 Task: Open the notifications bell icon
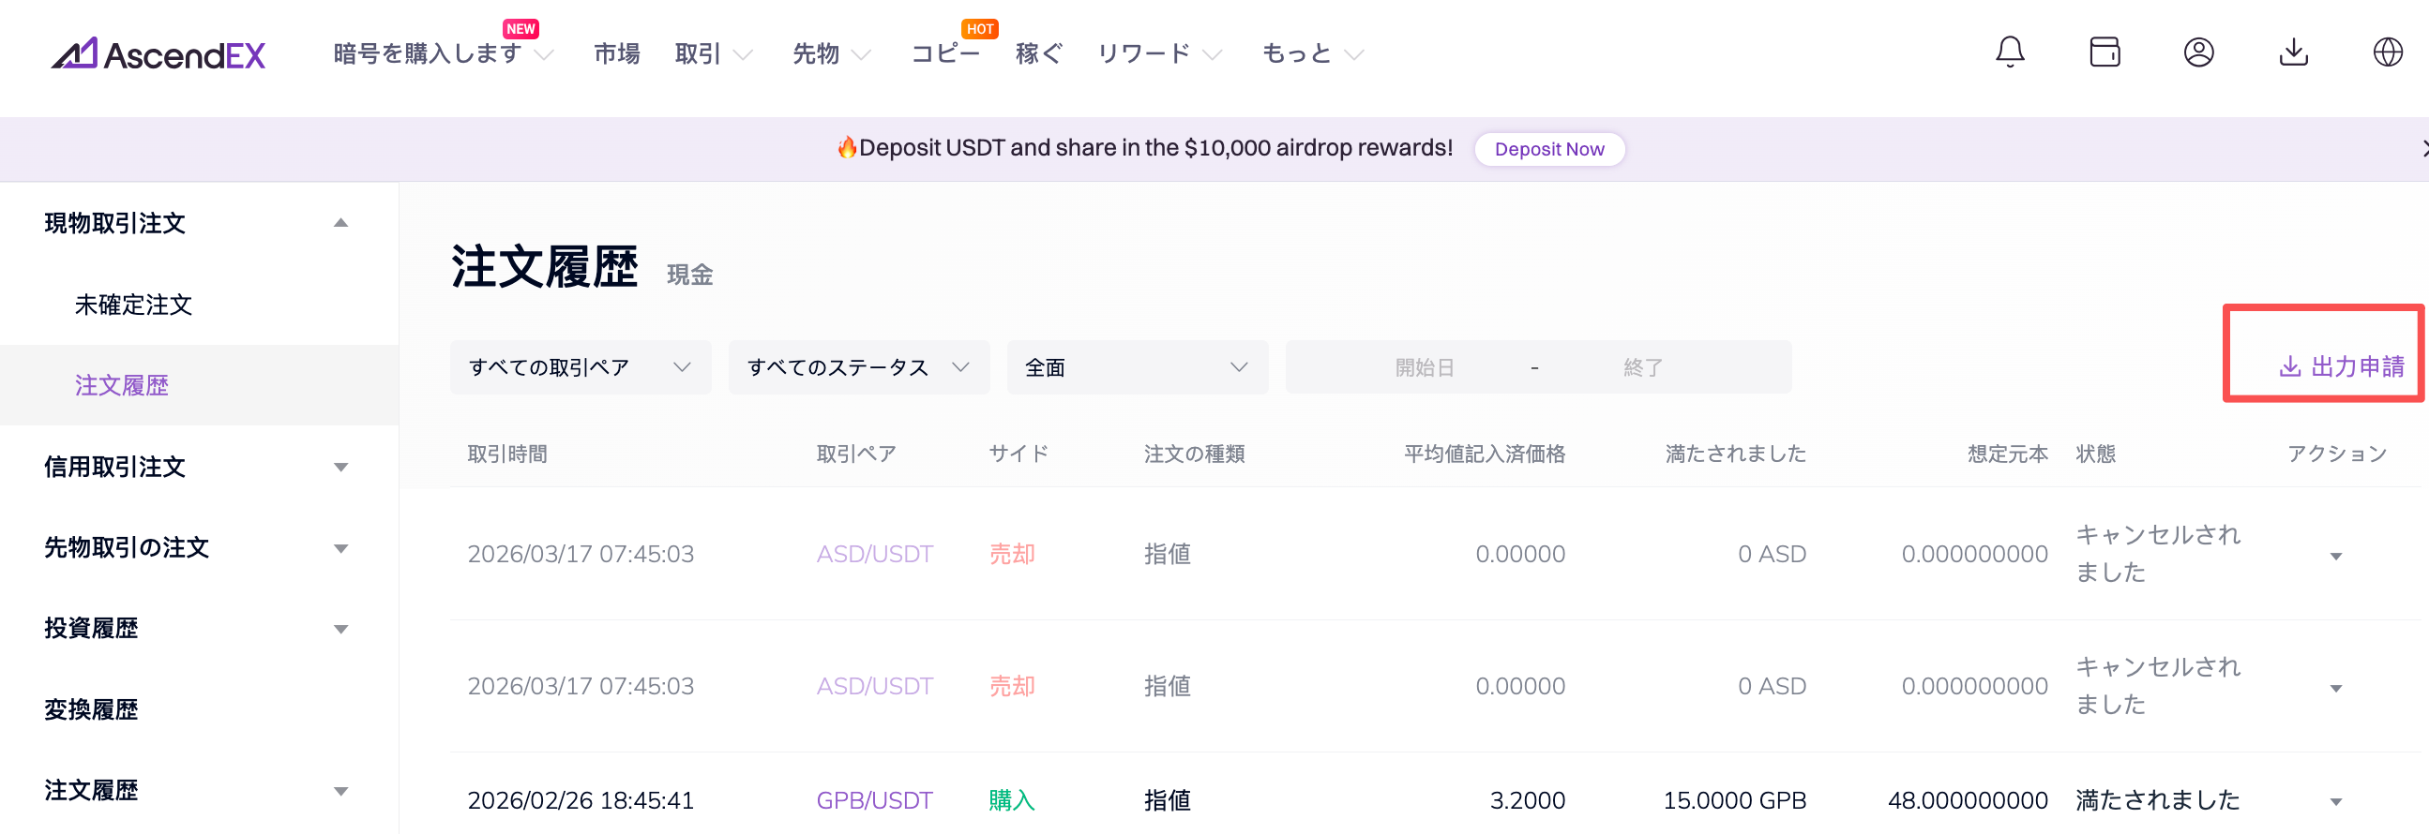pos(2010,52)
